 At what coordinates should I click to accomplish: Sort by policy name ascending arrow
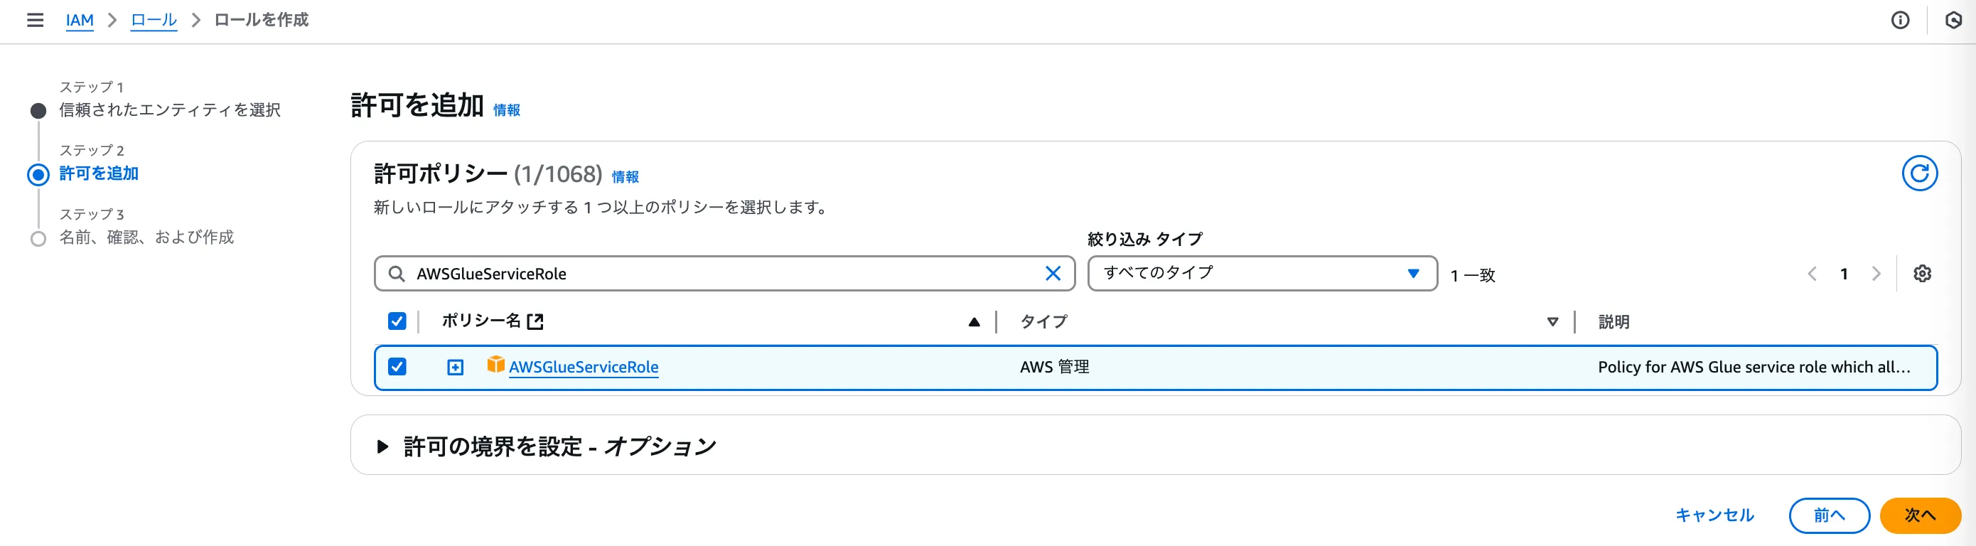[973, 322]
